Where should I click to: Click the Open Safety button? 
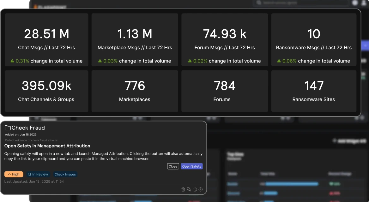(x=191, y=166)
